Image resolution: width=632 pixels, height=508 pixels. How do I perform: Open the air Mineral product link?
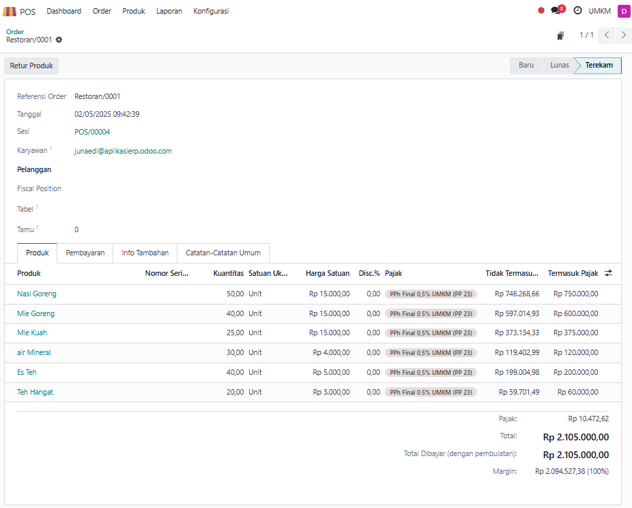(x=34, y=353)
